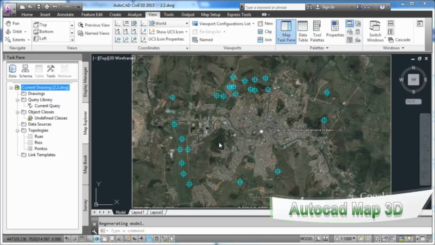Click the Plot icon in quick access toolbar
This screenshot has width=435, height=245.
click(47, 7)
